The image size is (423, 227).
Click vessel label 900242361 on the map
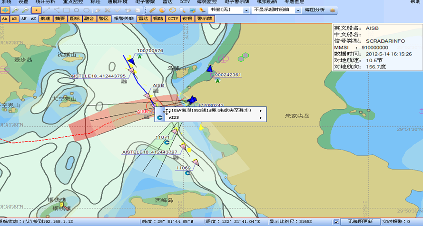[x=228, y=75]
